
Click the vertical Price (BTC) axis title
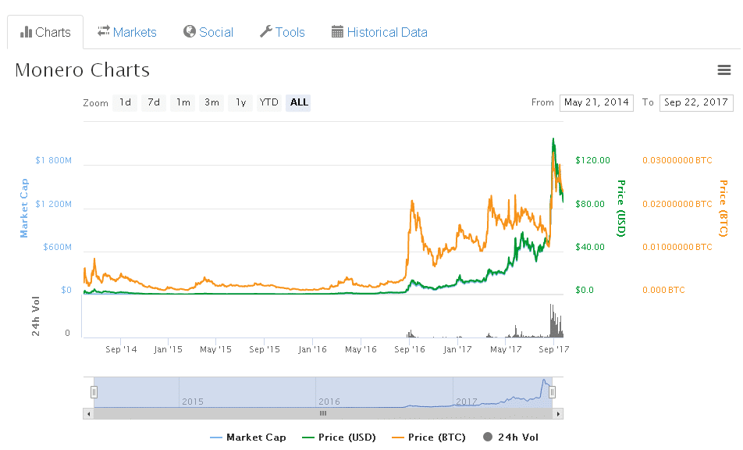[x=723, y=208]
